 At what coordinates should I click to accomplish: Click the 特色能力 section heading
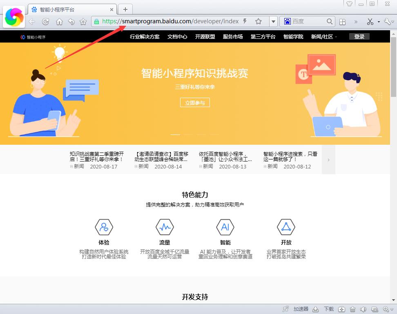[x=195, y=195]
